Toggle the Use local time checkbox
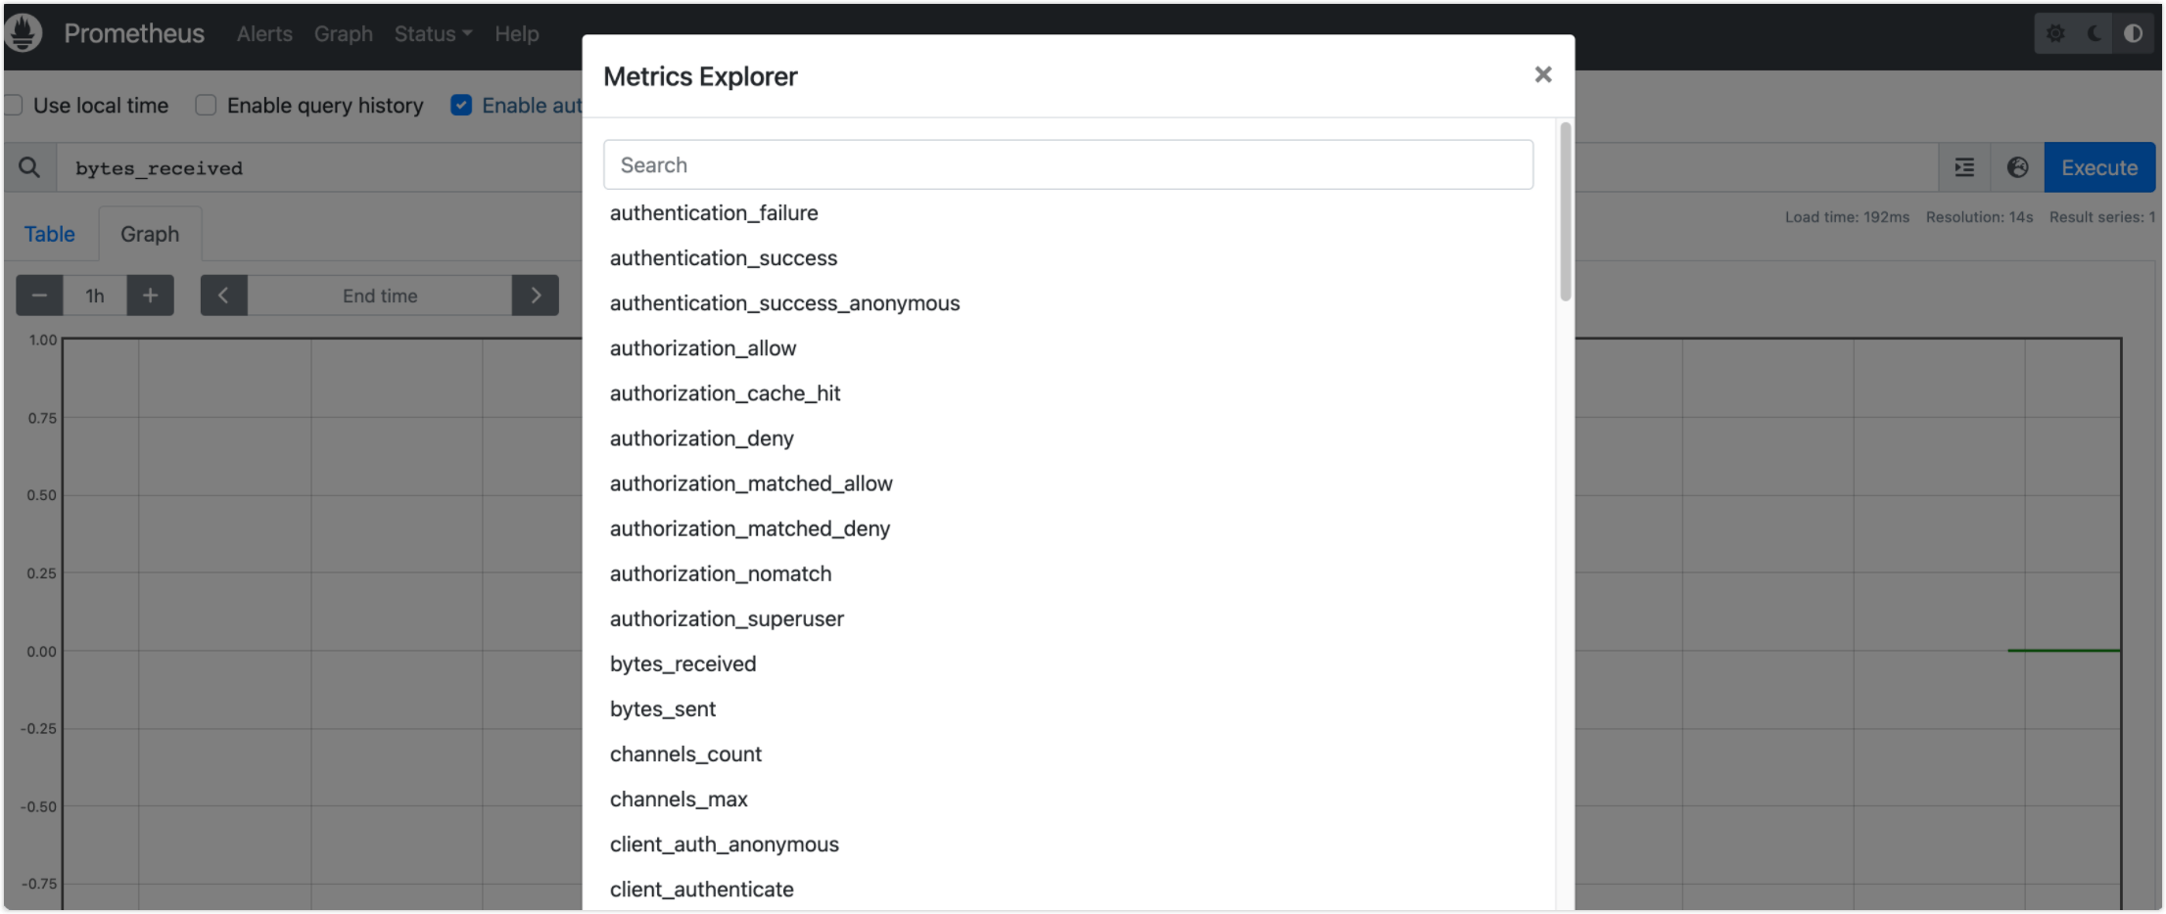2166x914 pixels. click(x=14, y=105)
